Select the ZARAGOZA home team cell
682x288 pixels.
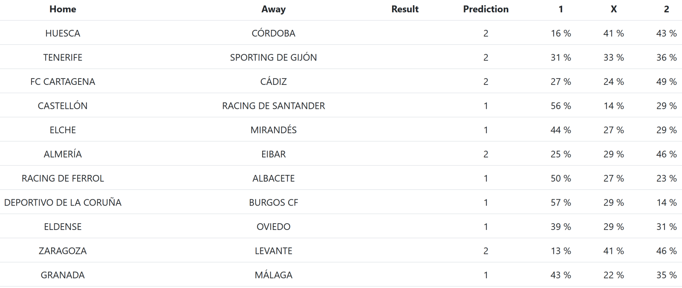(63, 251)
